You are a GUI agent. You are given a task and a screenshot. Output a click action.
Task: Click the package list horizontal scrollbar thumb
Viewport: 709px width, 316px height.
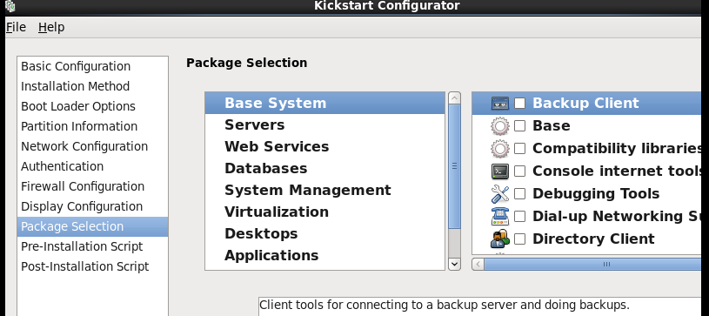click(x=592, y=265)
